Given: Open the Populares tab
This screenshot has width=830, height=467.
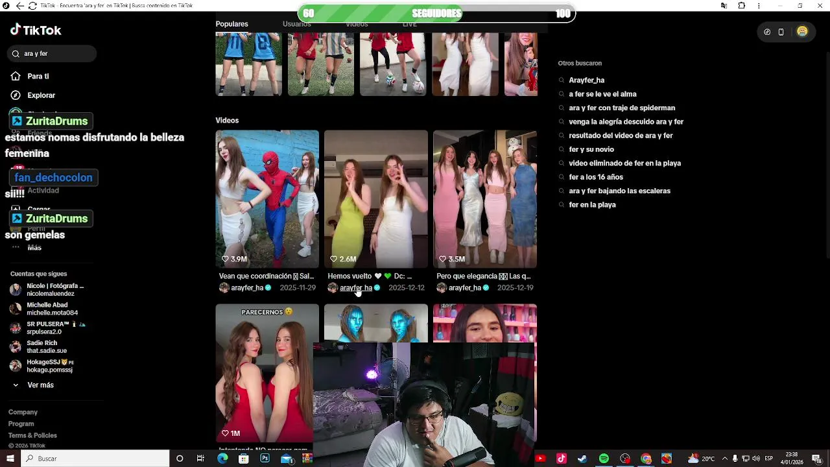Looking at the screenshot, I should click(231, 24).
